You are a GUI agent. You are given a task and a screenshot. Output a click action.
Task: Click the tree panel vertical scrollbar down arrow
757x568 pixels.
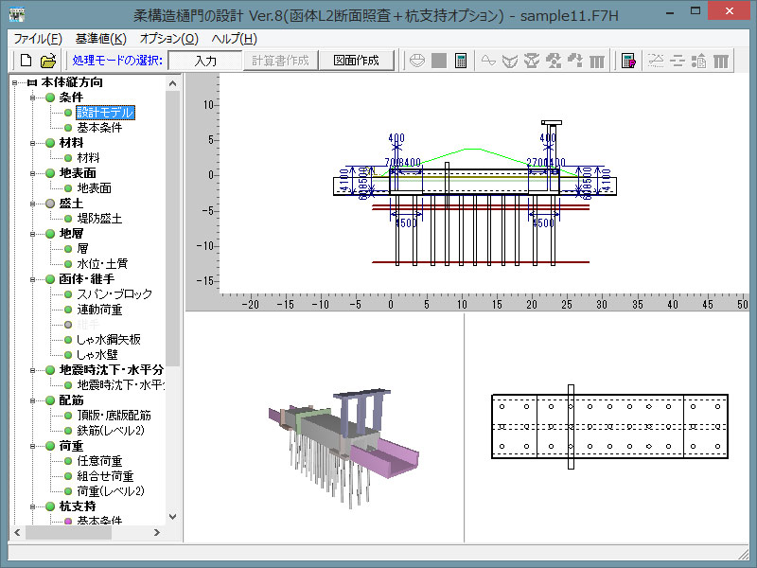click(x=172, y=517)
